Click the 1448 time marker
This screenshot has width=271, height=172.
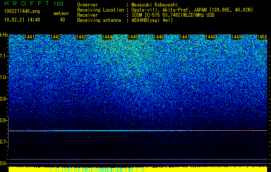[210, 37]
